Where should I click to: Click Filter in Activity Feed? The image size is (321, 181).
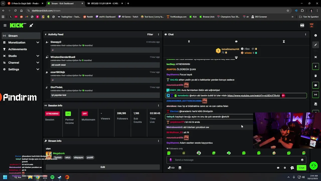click(x=150, y=34)
